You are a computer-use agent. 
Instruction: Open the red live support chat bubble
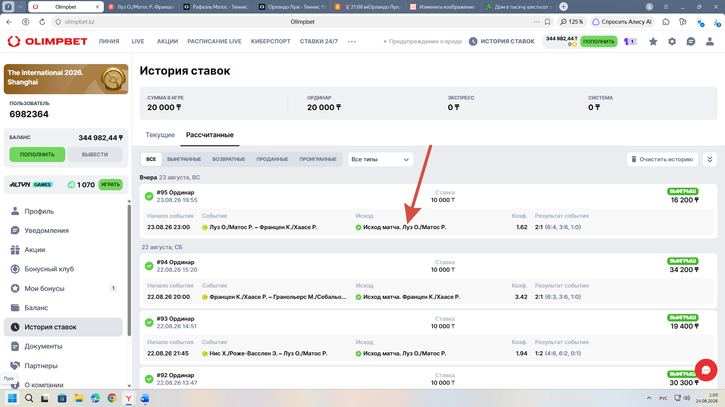pos(706,370)
